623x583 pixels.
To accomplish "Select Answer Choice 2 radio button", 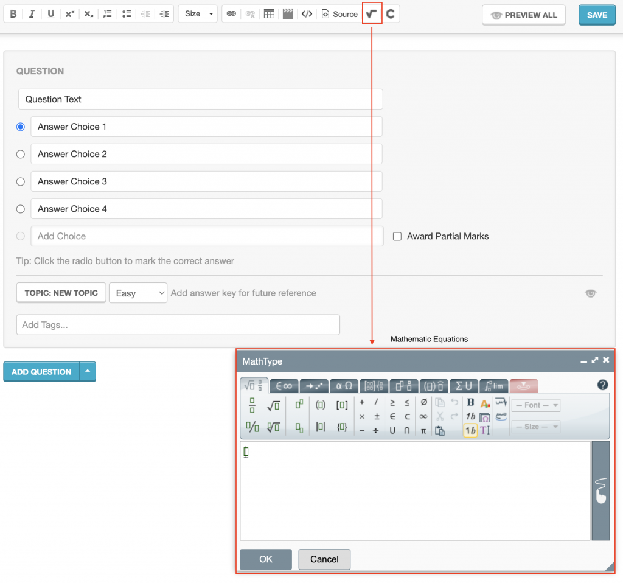I will (21, 155).
